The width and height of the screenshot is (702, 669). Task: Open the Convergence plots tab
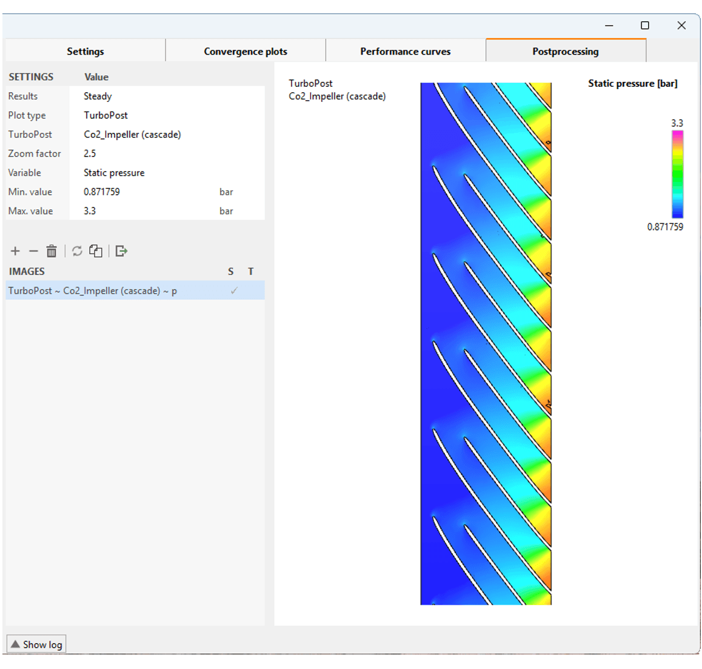[x=246, y=52]
